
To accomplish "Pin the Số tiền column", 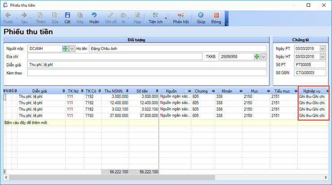I will coord(157,91).
